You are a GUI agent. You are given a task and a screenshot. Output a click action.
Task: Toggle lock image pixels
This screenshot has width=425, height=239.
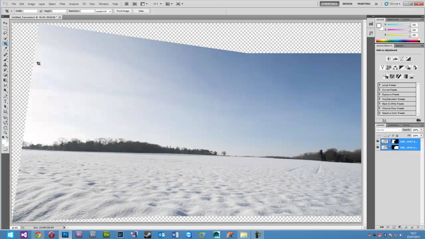coord(389,135)
